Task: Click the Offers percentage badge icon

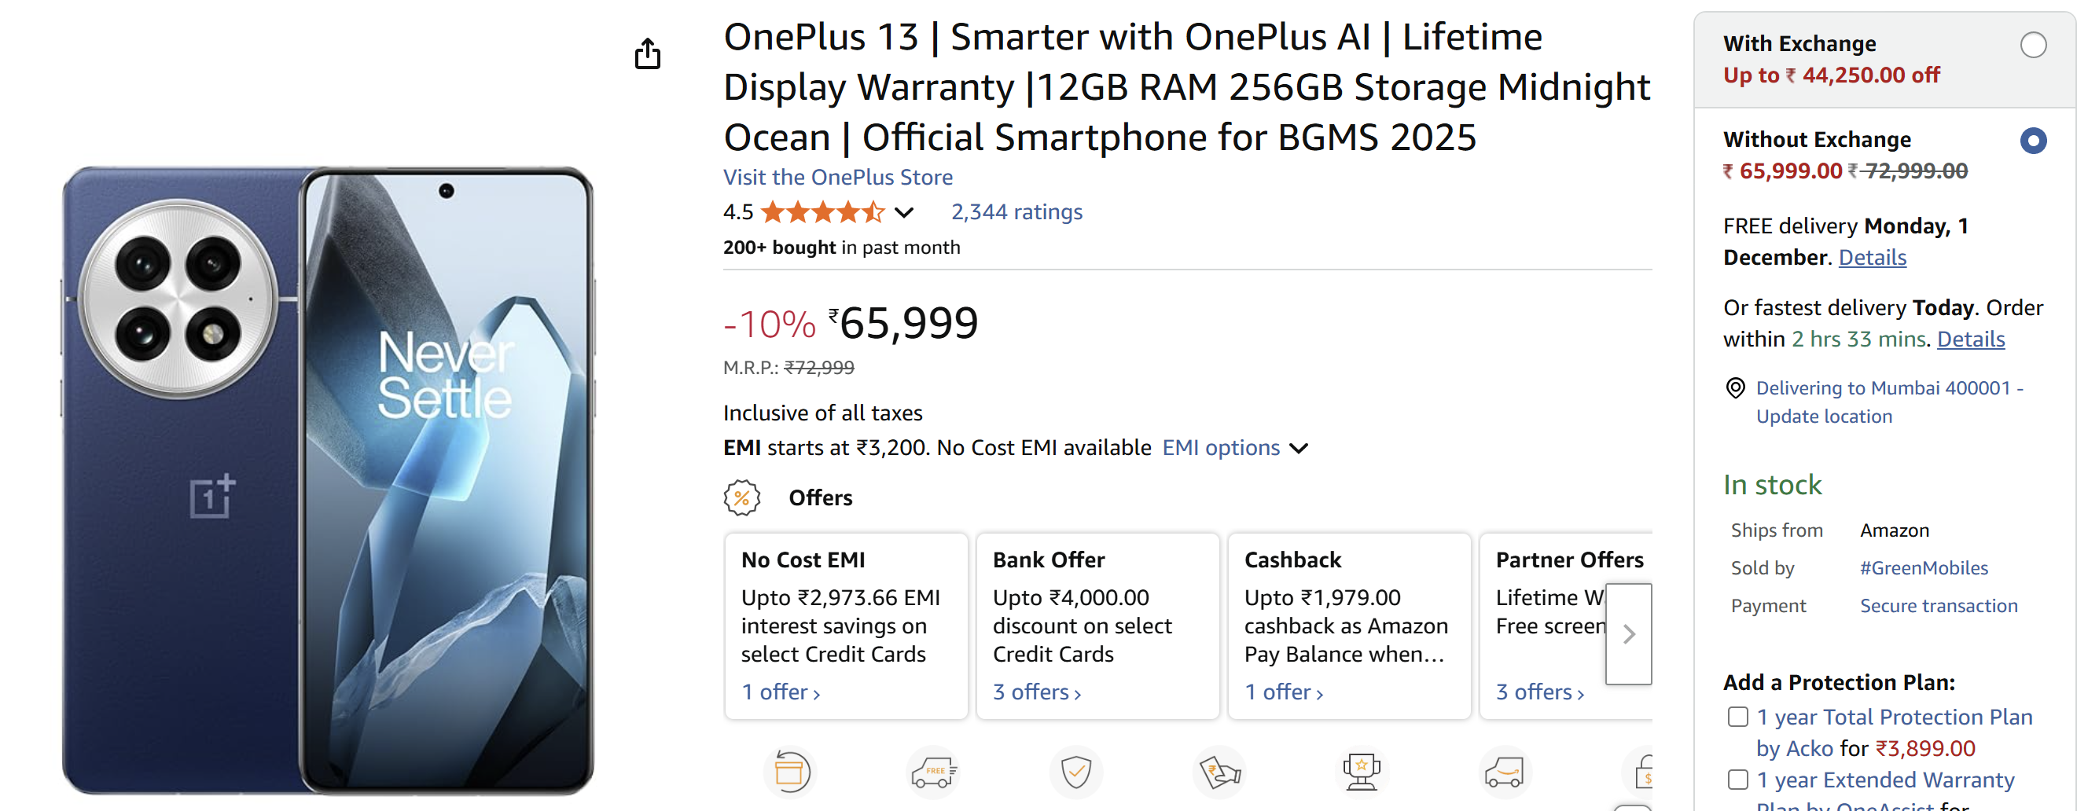Action: pos(741,497)
